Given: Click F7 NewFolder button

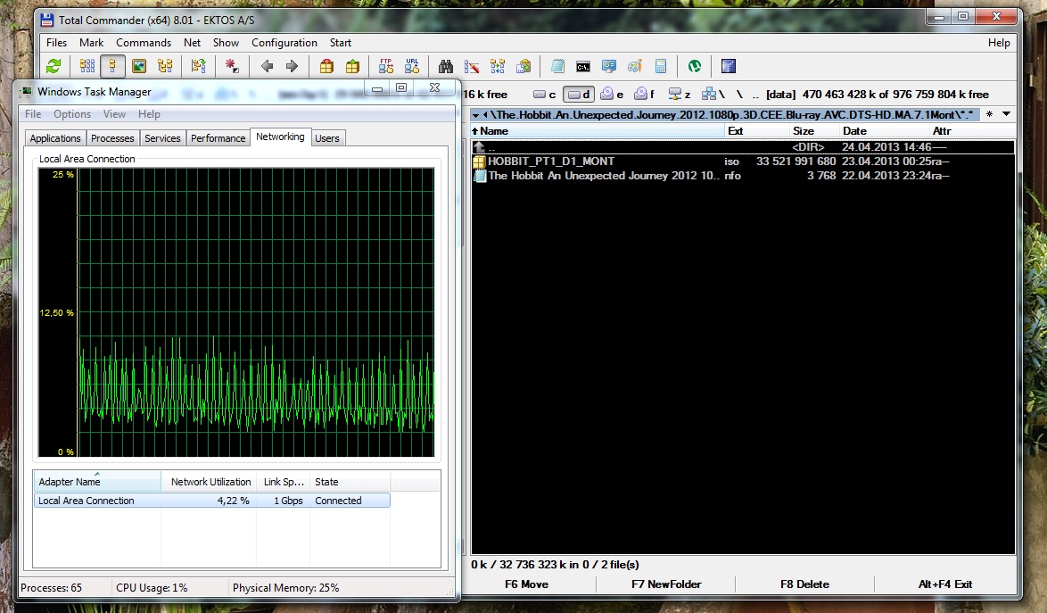Looking at the screenshot, I should pyautogui.click(x=666, y=584).
